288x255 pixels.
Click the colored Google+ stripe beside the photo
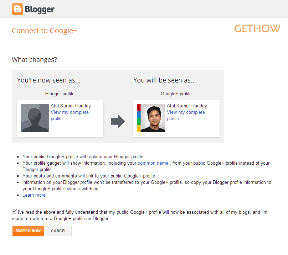pos(139,118)
